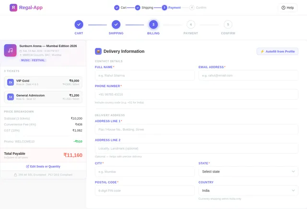Click the Payment step 4 circle

tap(191, 25)
